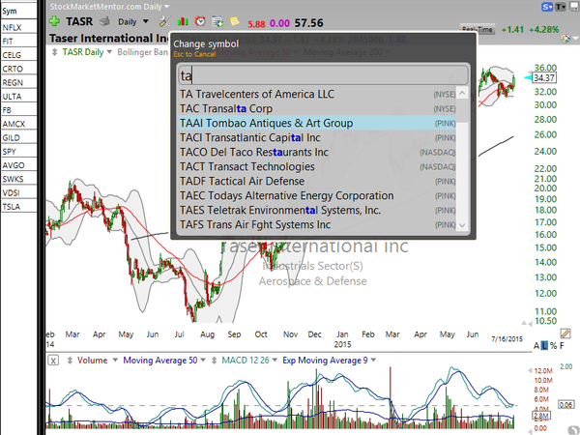This screenshot has height=435, width=580.
Task: Select AVGO in the watchlist
Action: (x=18, y=165)
